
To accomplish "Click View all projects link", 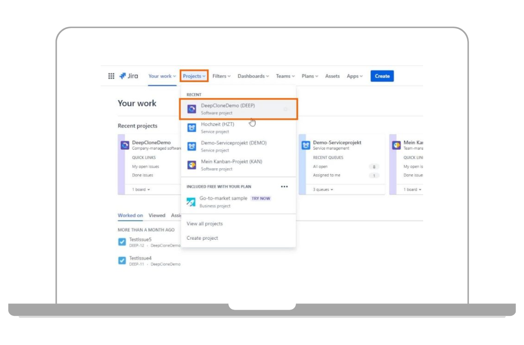I will [x=204, y=224].
